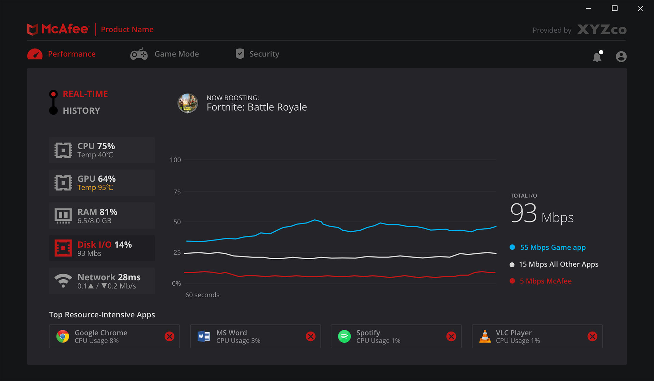Click the Product Name label
Image resolution: width=654 pixels, height=381 pixels.
click(127, 30)
